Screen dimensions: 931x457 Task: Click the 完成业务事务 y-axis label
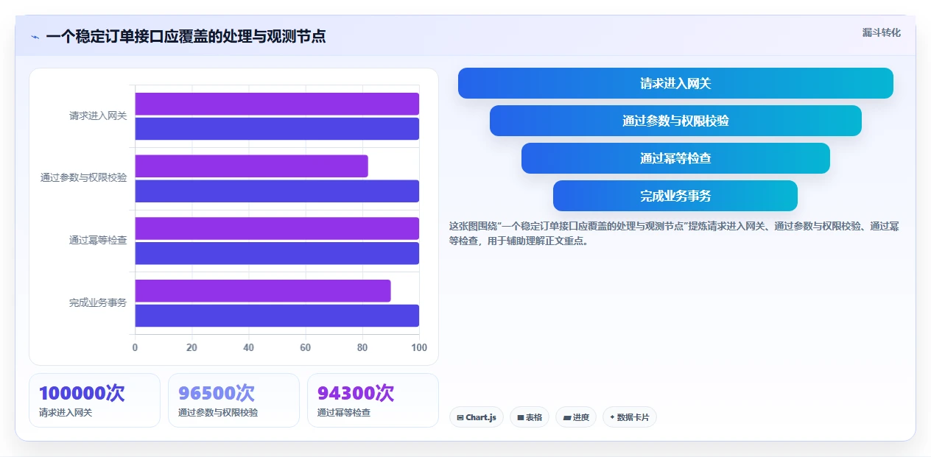pos(98,302)
